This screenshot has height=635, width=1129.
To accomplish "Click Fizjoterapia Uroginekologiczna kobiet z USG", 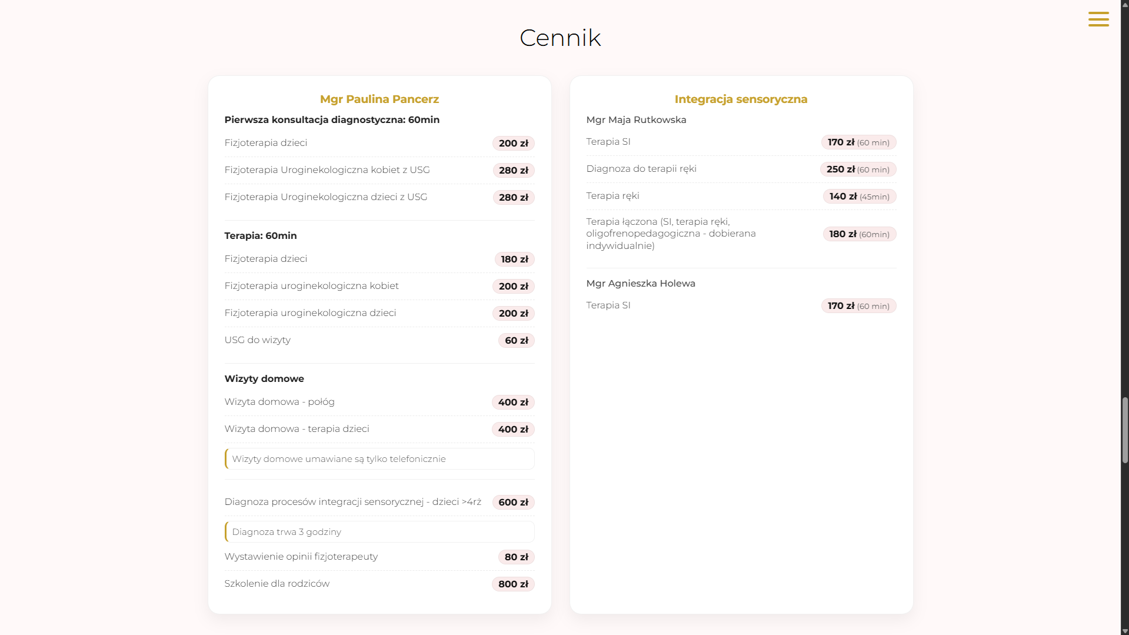I will point(327,170).
